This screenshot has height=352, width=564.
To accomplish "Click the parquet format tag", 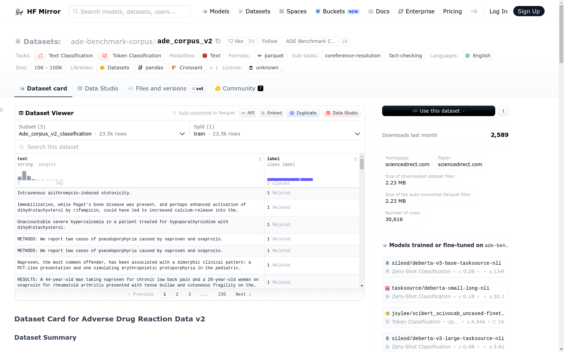I will [270, 56].
